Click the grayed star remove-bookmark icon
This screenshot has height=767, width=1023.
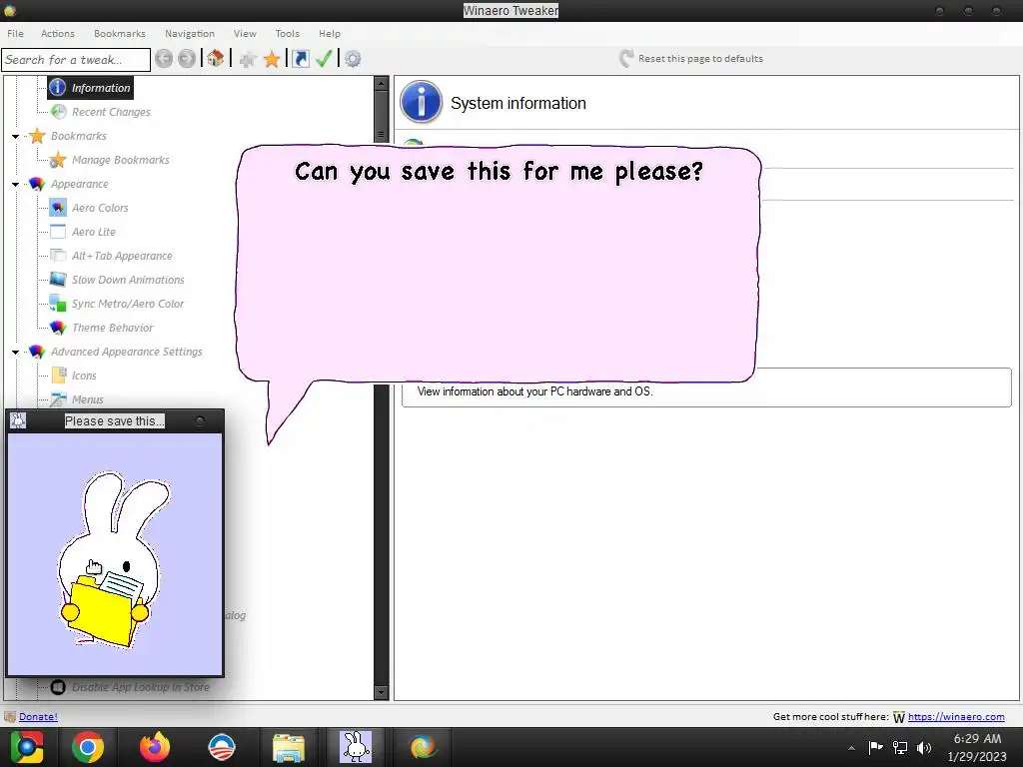pos(248,59)
